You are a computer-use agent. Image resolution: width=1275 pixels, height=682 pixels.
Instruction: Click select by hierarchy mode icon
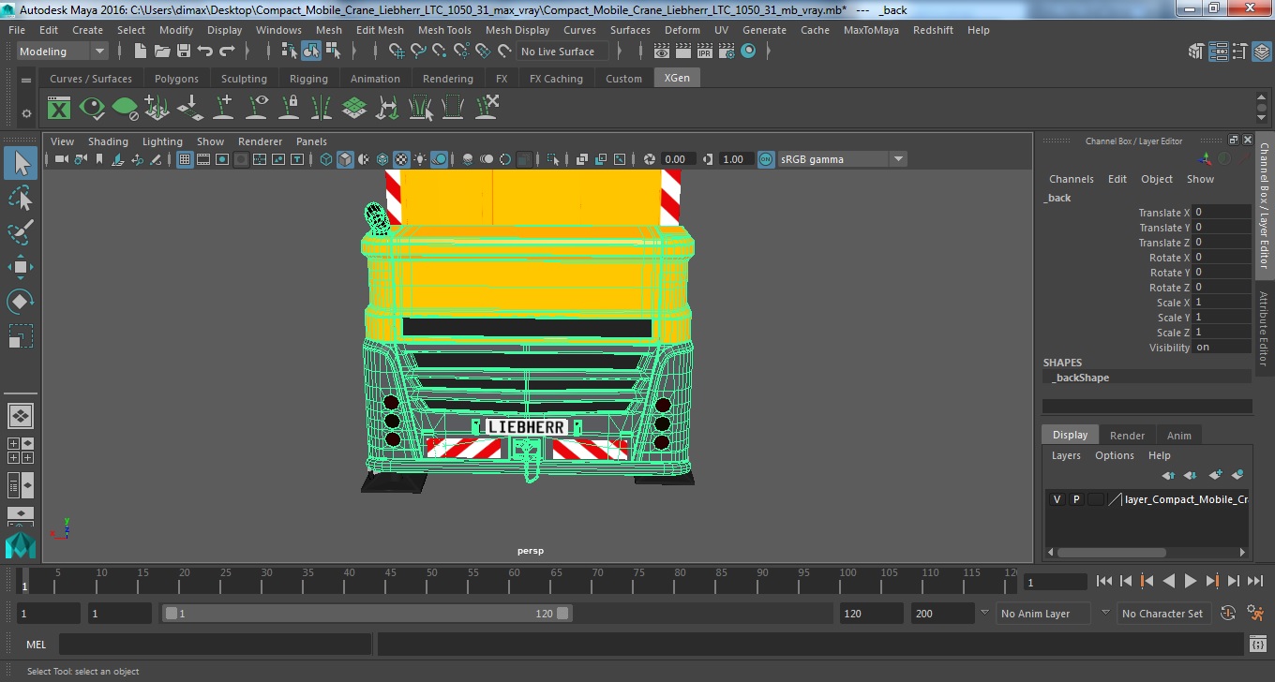(289, 52)
